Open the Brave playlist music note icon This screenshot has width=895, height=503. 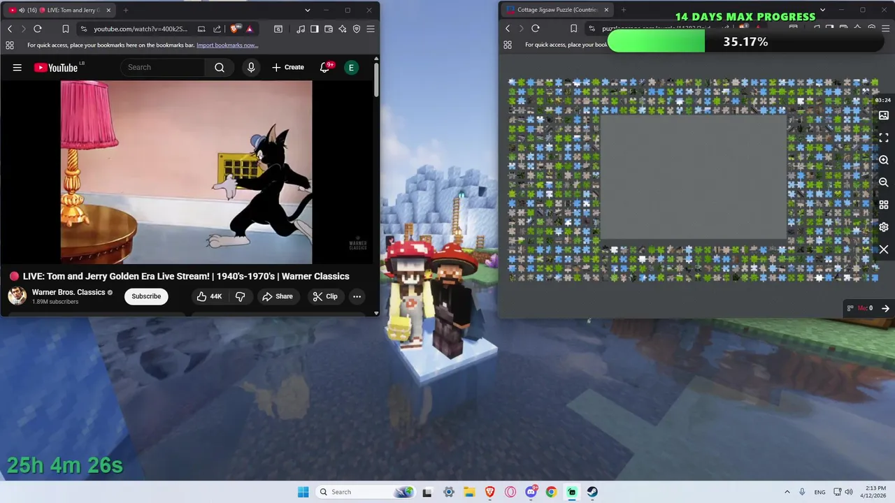pos(301,29)
